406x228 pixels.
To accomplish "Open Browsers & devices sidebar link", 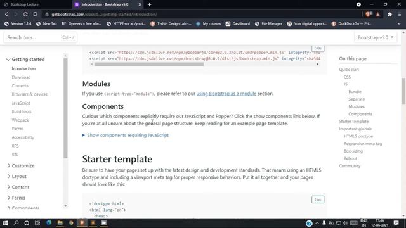I will pyautogui.click(x=30, y=94).
